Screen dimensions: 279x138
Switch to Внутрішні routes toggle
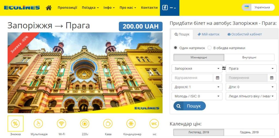pyautogui.click(x=249, y=57)
